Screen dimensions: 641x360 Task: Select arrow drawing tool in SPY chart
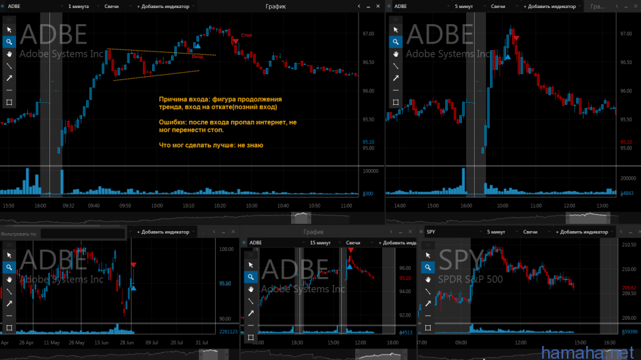tap(427, 303)
